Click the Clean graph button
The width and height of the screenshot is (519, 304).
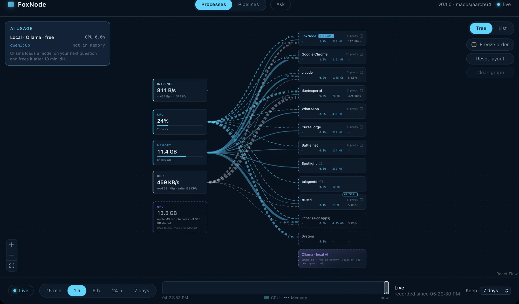490,73
